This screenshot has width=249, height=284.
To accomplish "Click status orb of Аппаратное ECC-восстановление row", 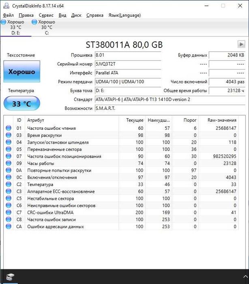I will click(x=9, y=191).
